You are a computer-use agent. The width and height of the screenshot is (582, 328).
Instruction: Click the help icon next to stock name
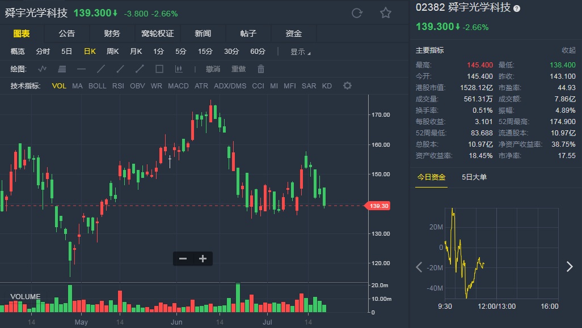pos(517,8)
